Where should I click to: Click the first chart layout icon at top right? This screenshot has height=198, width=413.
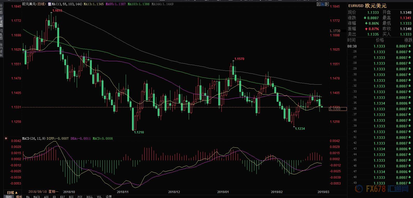tap(318, 4)
